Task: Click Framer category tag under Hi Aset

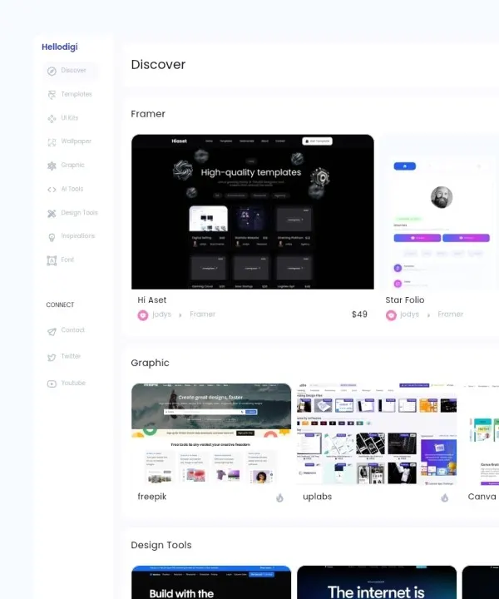Action: pos(202,314)
